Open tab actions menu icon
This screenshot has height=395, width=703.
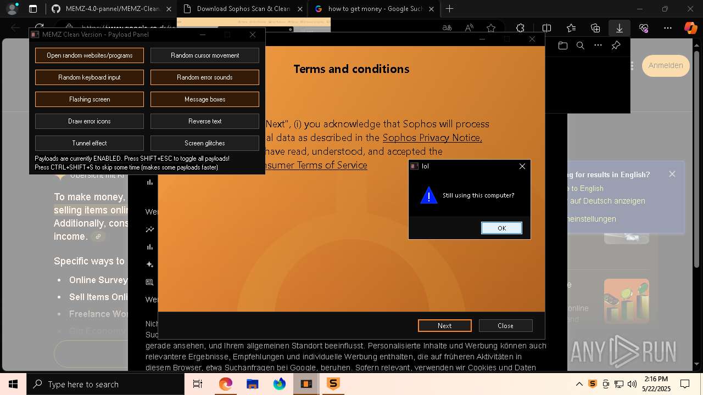coord(33,9)
